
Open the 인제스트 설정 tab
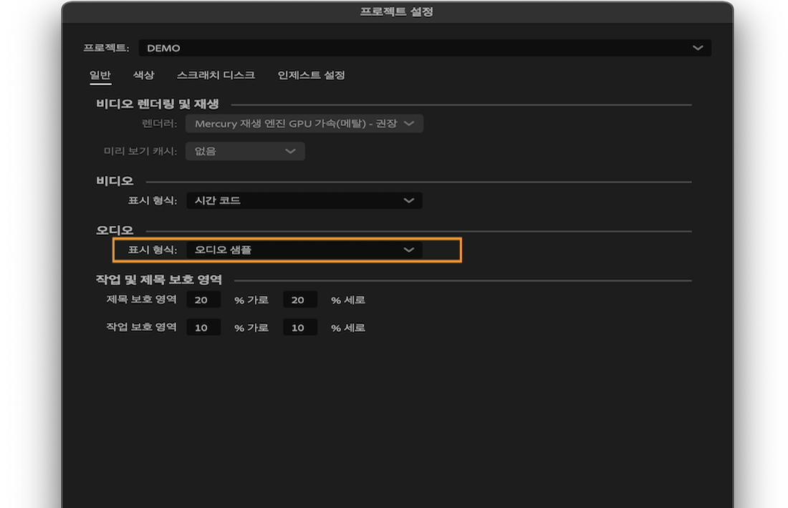pyautogui.click(x=309, y=74)
